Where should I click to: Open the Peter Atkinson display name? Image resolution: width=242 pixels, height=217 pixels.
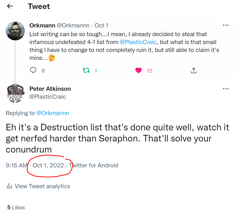[50, 89]
